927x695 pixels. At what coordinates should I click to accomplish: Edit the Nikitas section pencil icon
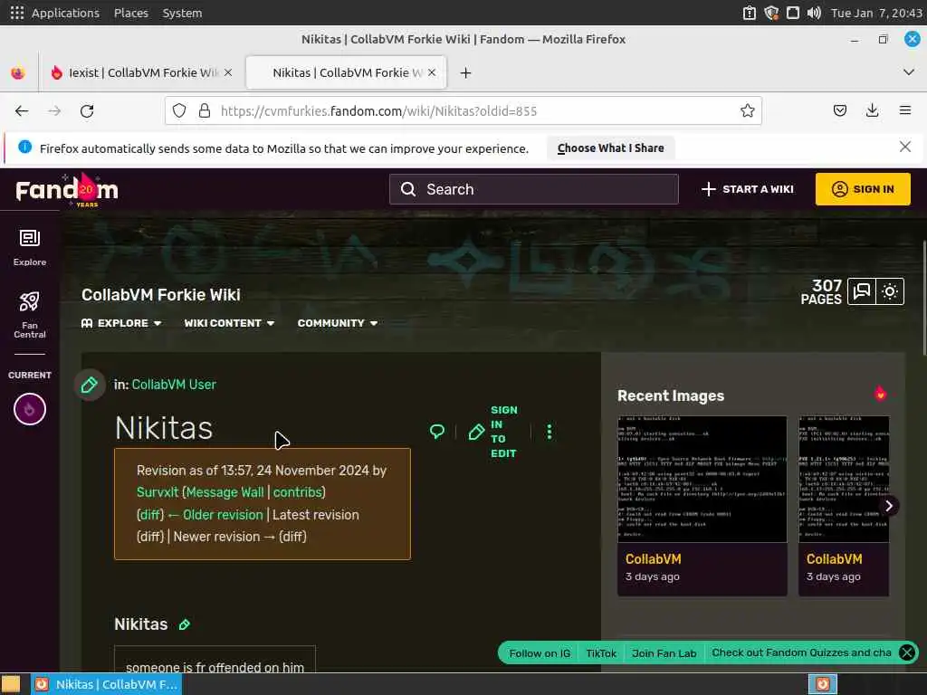(x=185, y=624)
